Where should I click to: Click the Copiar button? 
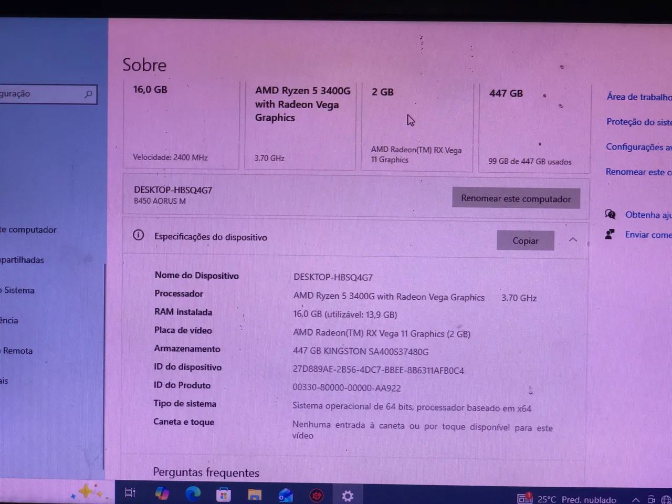(526, 240)
